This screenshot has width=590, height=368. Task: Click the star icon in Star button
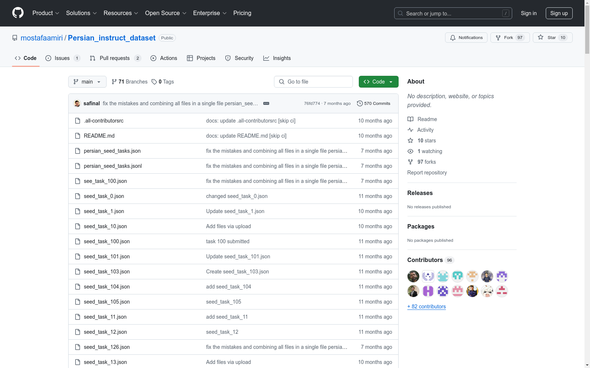point(541,37)
